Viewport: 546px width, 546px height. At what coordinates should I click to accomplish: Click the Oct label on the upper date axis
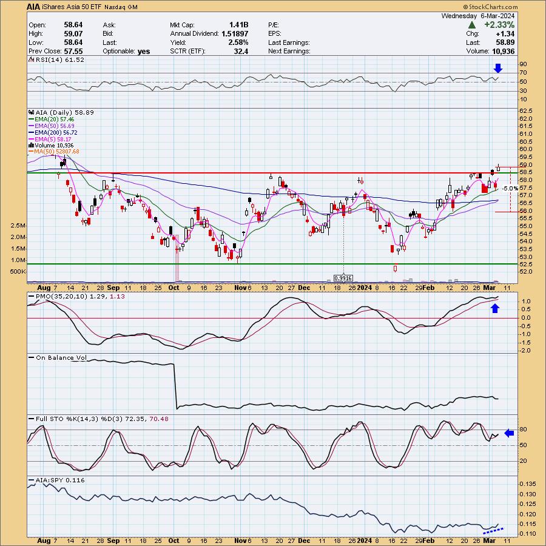tap(174, 288)
